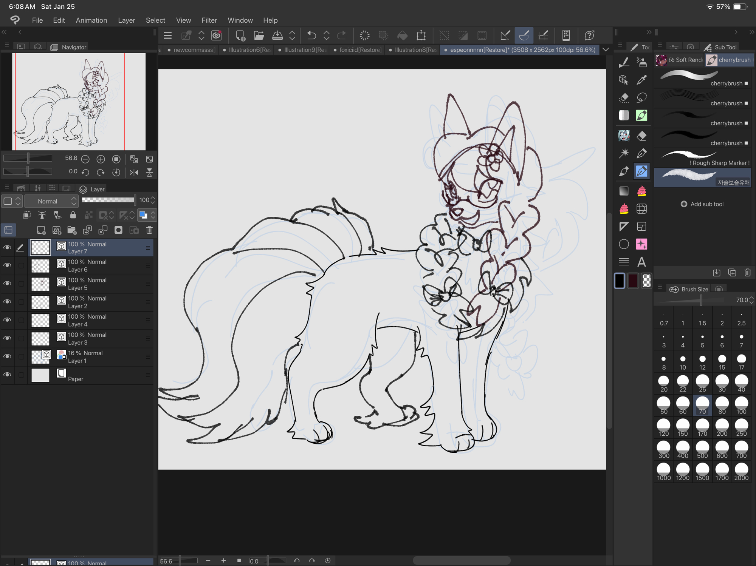756x566 pixels.
Task: Select the Eyedropper tool
Action: (641, 80)
